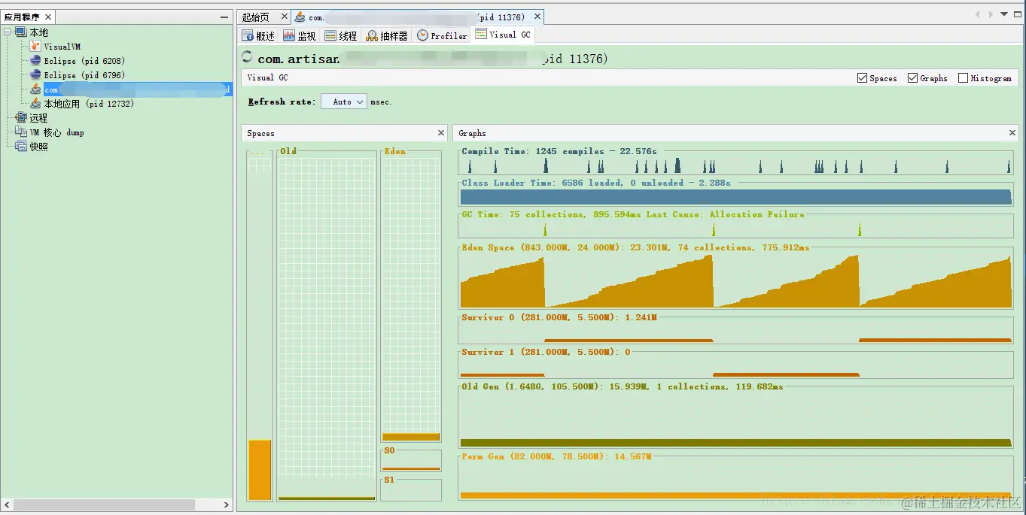Switch to the 线程 tab
Image resolution: width=1026 pixels, height=515 pixels.
pos(341,35)
